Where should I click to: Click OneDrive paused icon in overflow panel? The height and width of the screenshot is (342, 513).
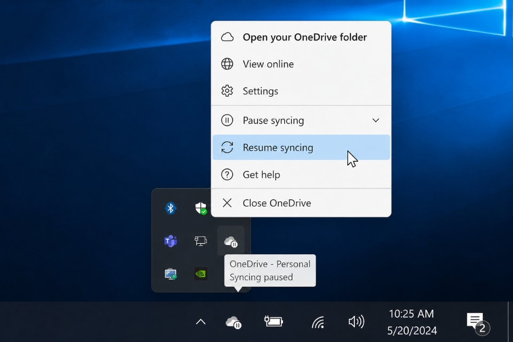pyautogui.click(x=231, y=242)
